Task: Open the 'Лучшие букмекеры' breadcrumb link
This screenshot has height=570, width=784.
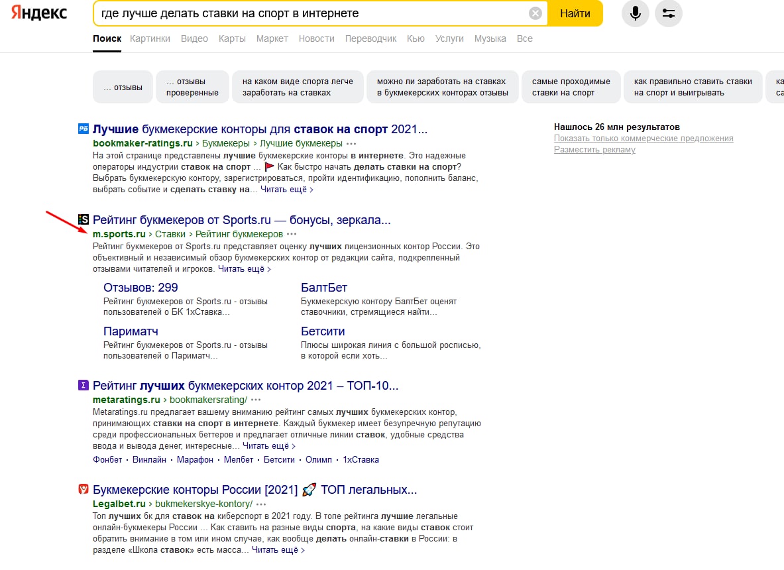Action: click(x=301, y=144)
